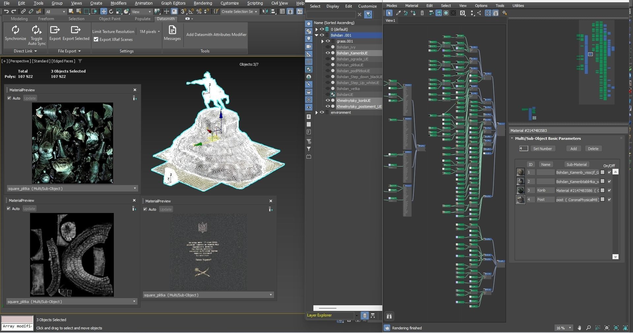Image resolution: width=633 pixels, height=333 pixels.
Task: Toggle the Angle Snap icon
Action: click(x=191, y=12)
